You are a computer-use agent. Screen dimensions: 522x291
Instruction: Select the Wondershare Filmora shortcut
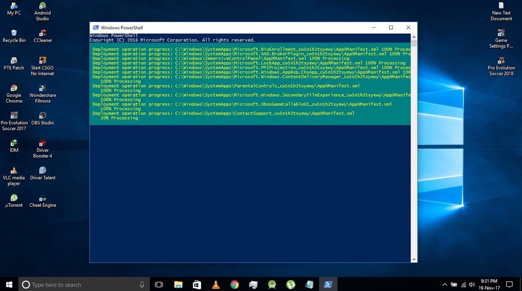[x=42, y=88]
